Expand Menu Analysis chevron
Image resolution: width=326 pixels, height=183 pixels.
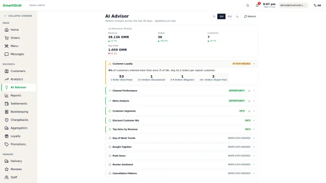[x=254, y=101]
